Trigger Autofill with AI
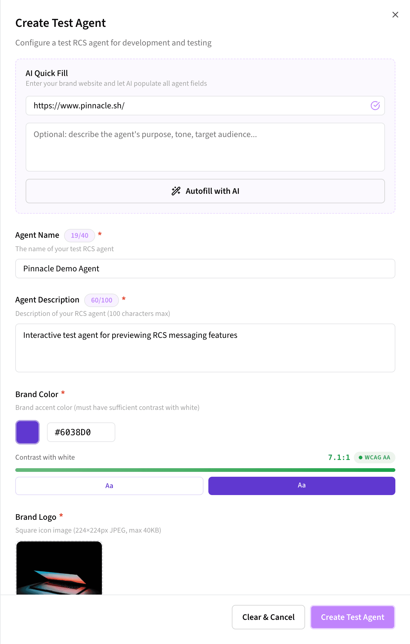This screenshot has height=644, width=410. point(205,191)
